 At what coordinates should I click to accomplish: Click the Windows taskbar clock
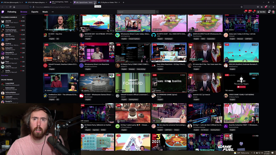point(267,153)
